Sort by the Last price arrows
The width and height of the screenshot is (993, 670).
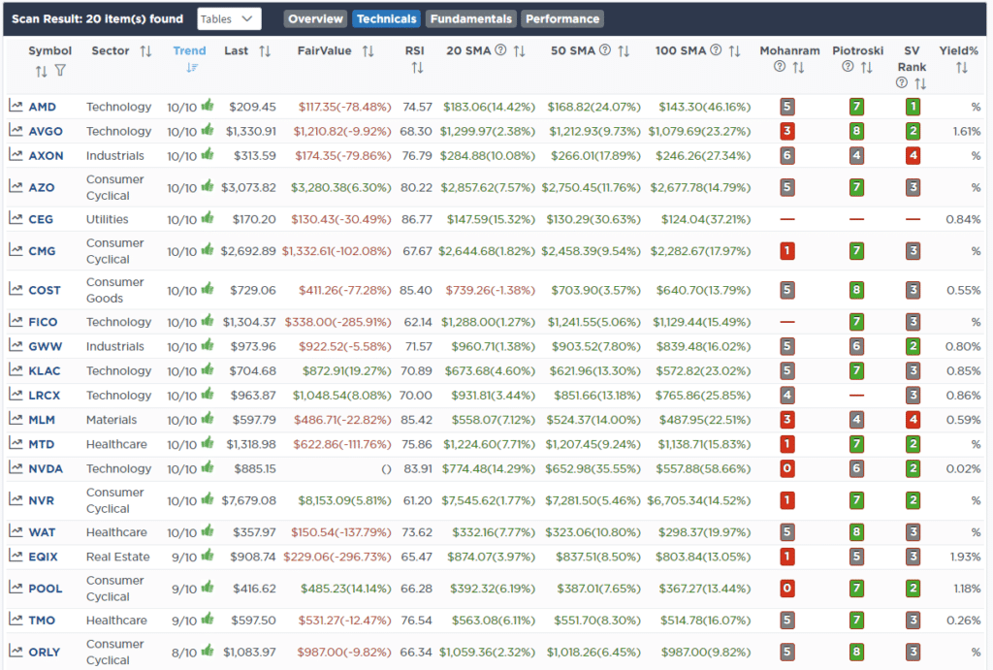click(x=265, y=51)
